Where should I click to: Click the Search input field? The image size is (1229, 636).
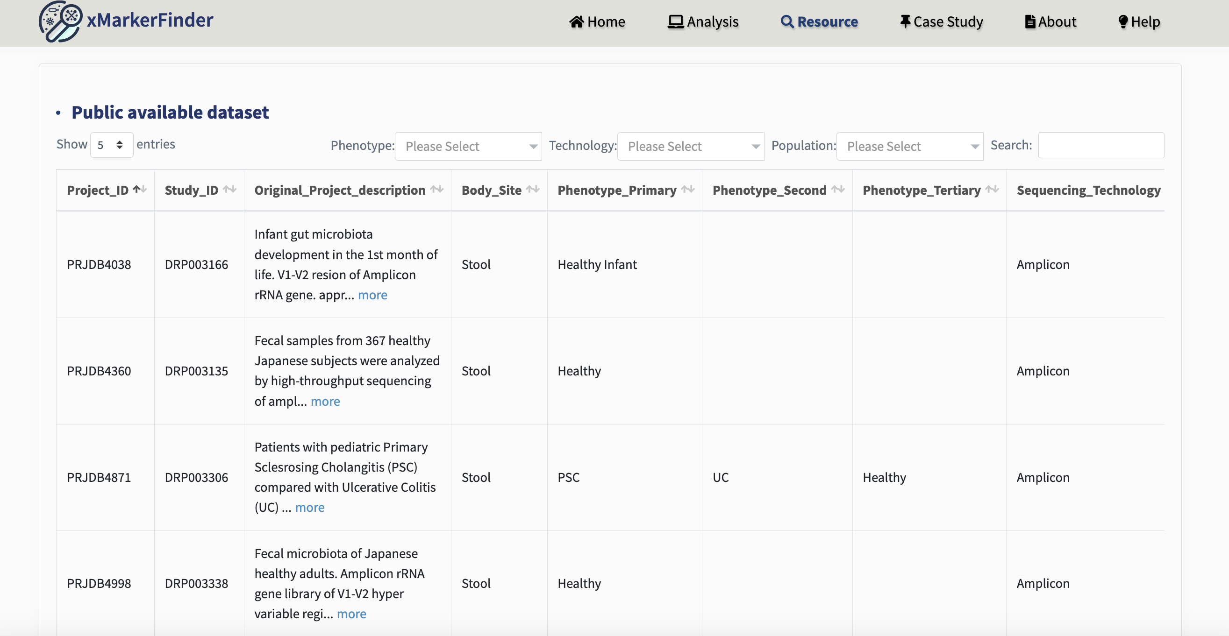pos(1100,145)
